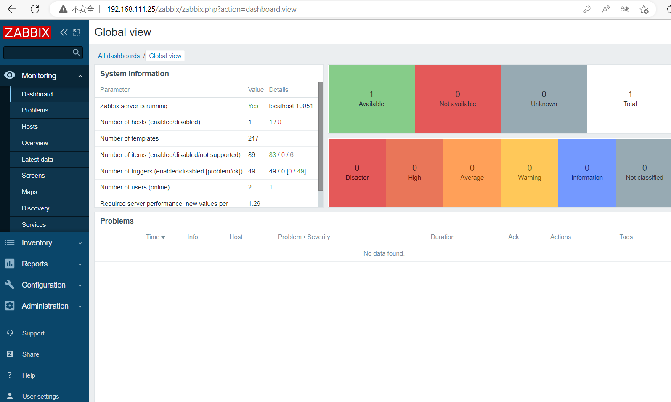Image resolution: width=671 pixels, height=402 pixels.
Task: Expand the Administration menu chevron
Action: [x=80, y=306]
